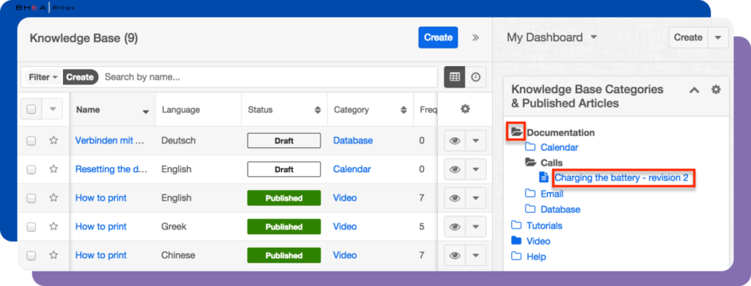This screenshot has width=751, height=286.
Task: Click the Email folder icon
Action: [x=530, y=193]
